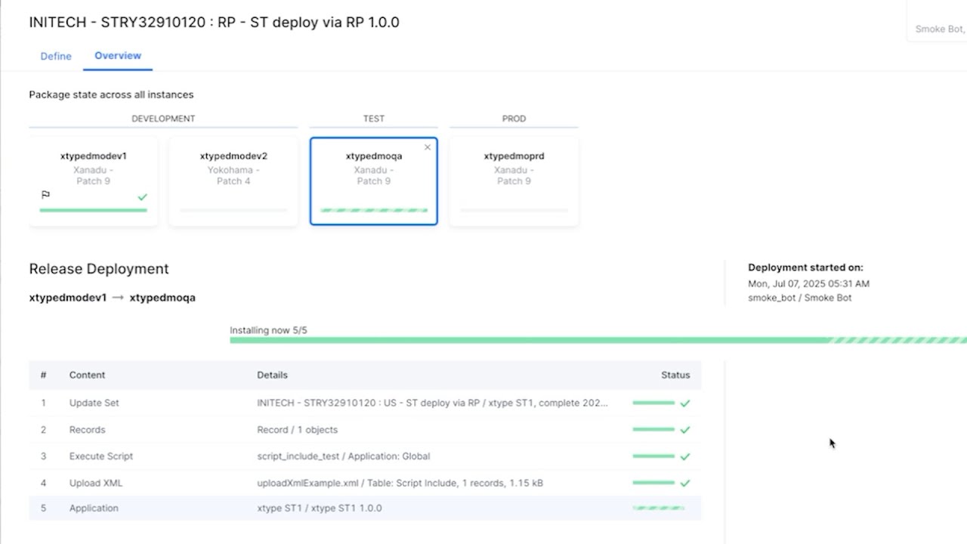Select the xtypedmoprd instance card

pyautogui.click(x=514, y=180)
